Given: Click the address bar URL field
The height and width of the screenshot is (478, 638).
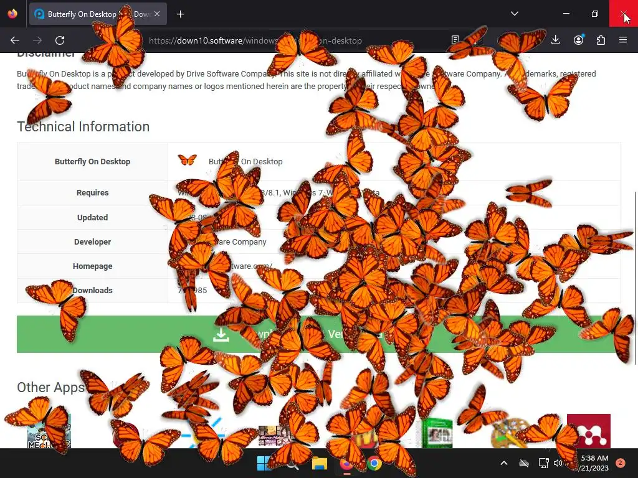Looking at the screenshot, I should [x=293, y=40].
